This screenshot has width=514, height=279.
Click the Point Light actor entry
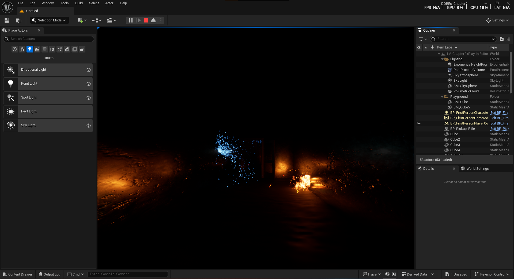(x=48, y=84)
